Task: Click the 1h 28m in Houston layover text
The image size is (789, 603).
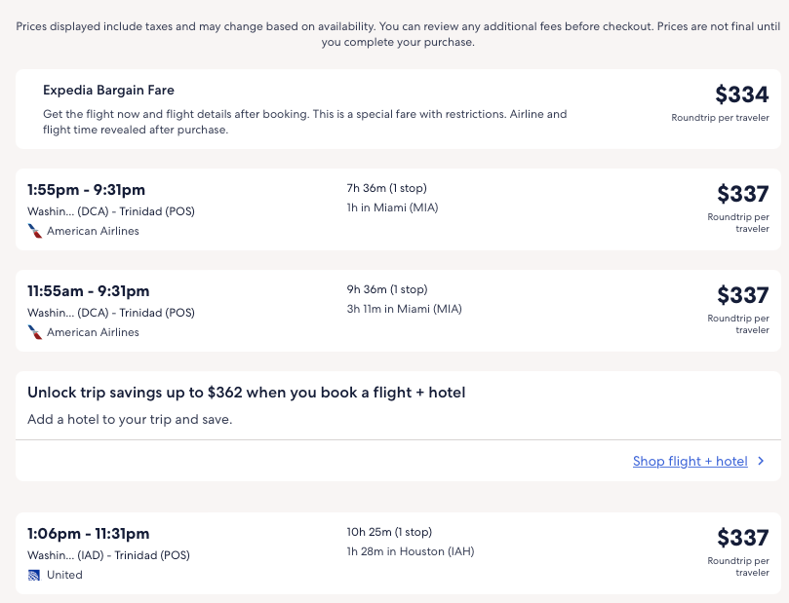Action: coord(410,552)
